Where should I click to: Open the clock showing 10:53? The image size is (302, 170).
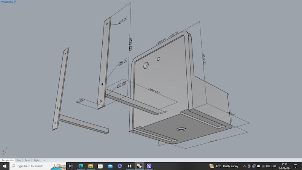click(285, 166)
